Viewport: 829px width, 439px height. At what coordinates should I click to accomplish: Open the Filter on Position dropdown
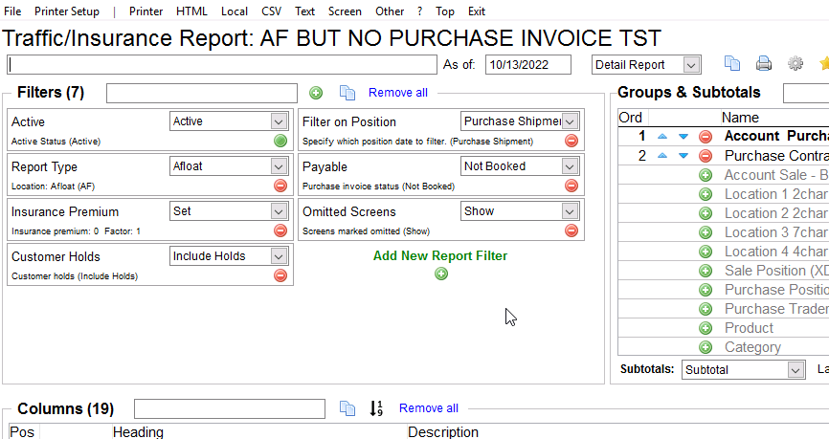click(x=570, y=121)
